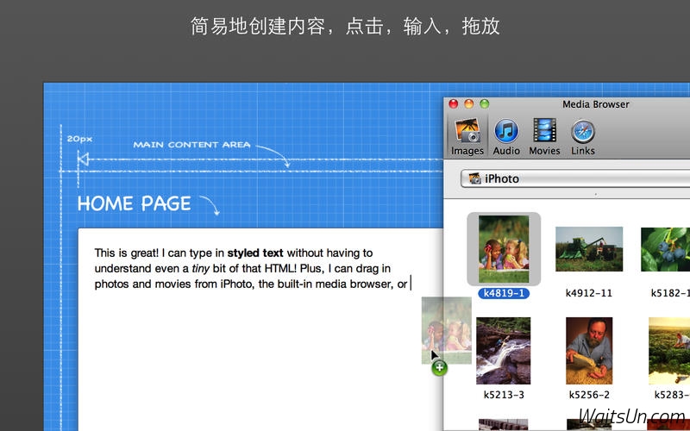Minimize the Media Browser window
The width and height of the screenshot is (690, 431).
tap(468, 104)
